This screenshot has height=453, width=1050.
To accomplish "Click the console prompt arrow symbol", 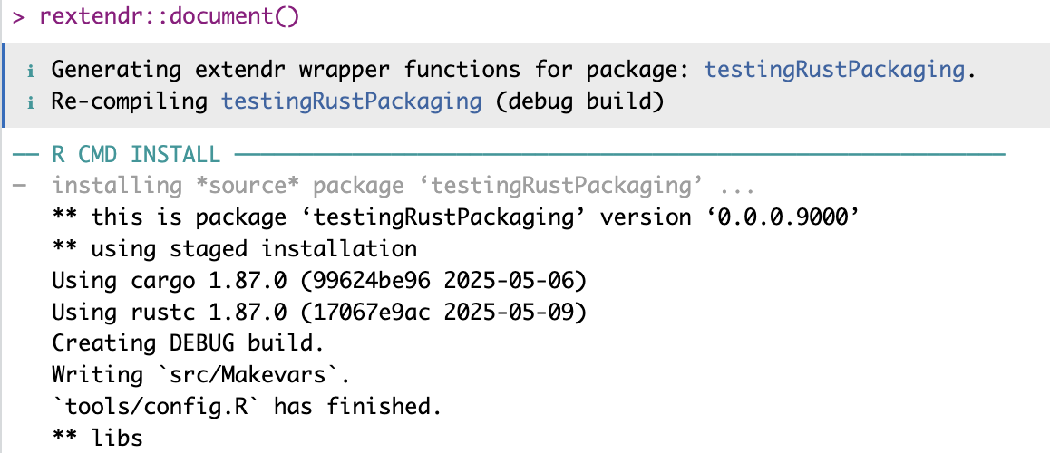I will [18, 16].
